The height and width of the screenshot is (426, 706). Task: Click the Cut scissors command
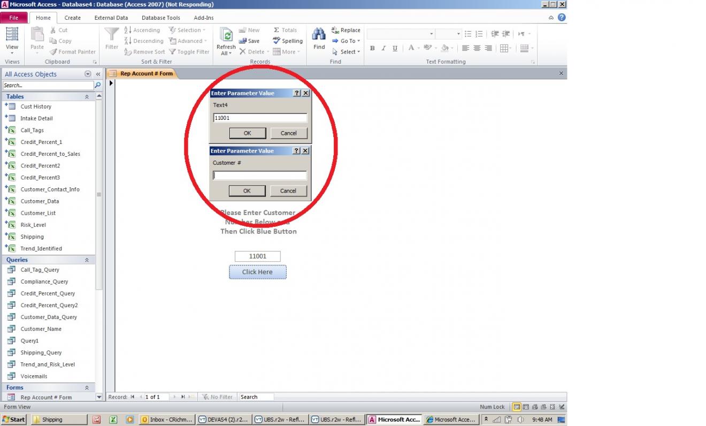58,30
